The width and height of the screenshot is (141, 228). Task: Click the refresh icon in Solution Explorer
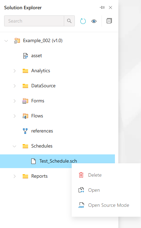83,21
